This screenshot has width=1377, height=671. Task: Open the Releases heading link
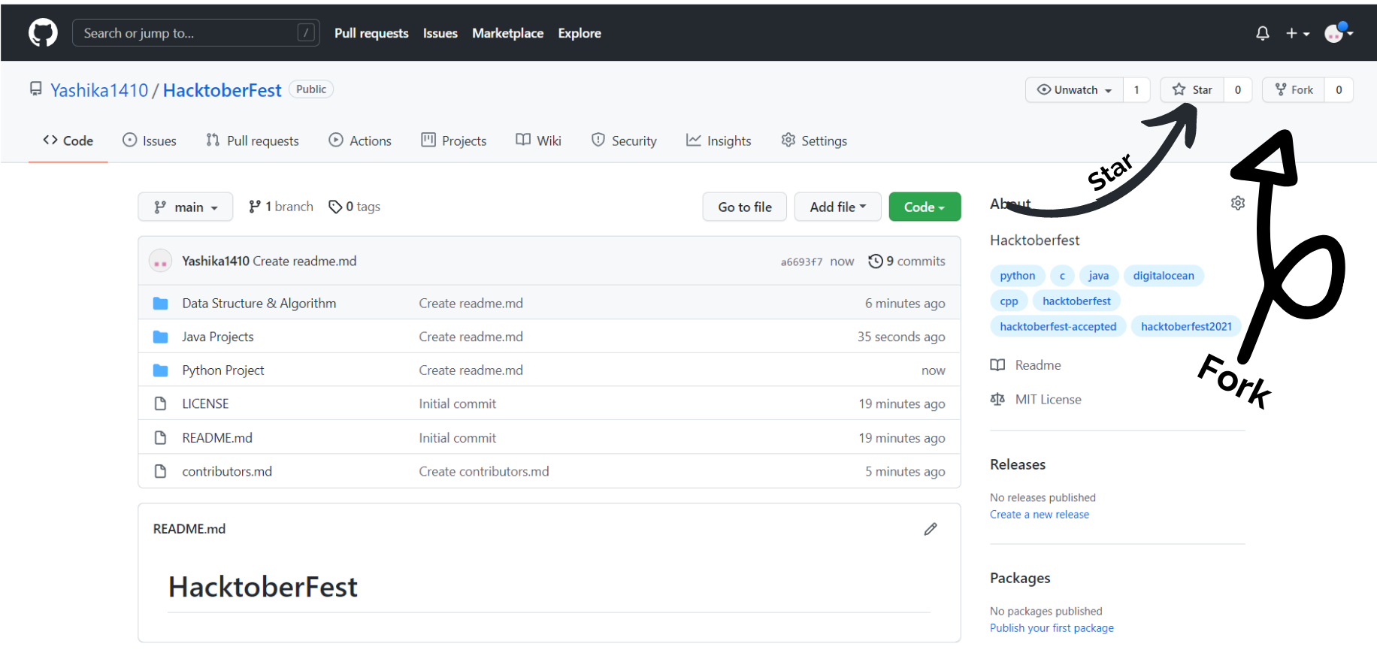(x=1018, y=465)
